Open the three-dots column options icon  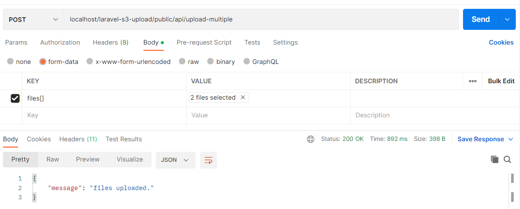(473, 81)
